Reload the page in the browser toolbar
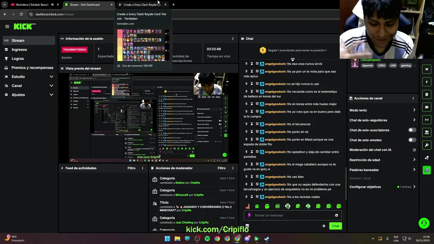This screenshot has height=244, width=434. tap(21, 14)
